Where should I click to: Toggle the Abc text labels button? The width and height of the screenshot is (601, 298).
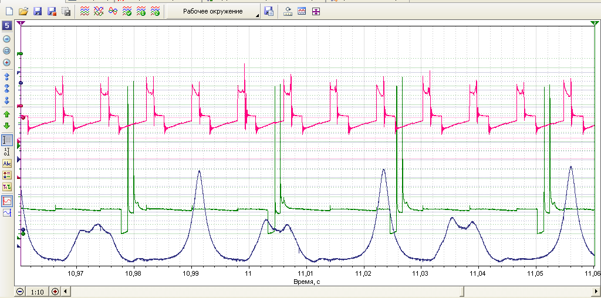7,164
